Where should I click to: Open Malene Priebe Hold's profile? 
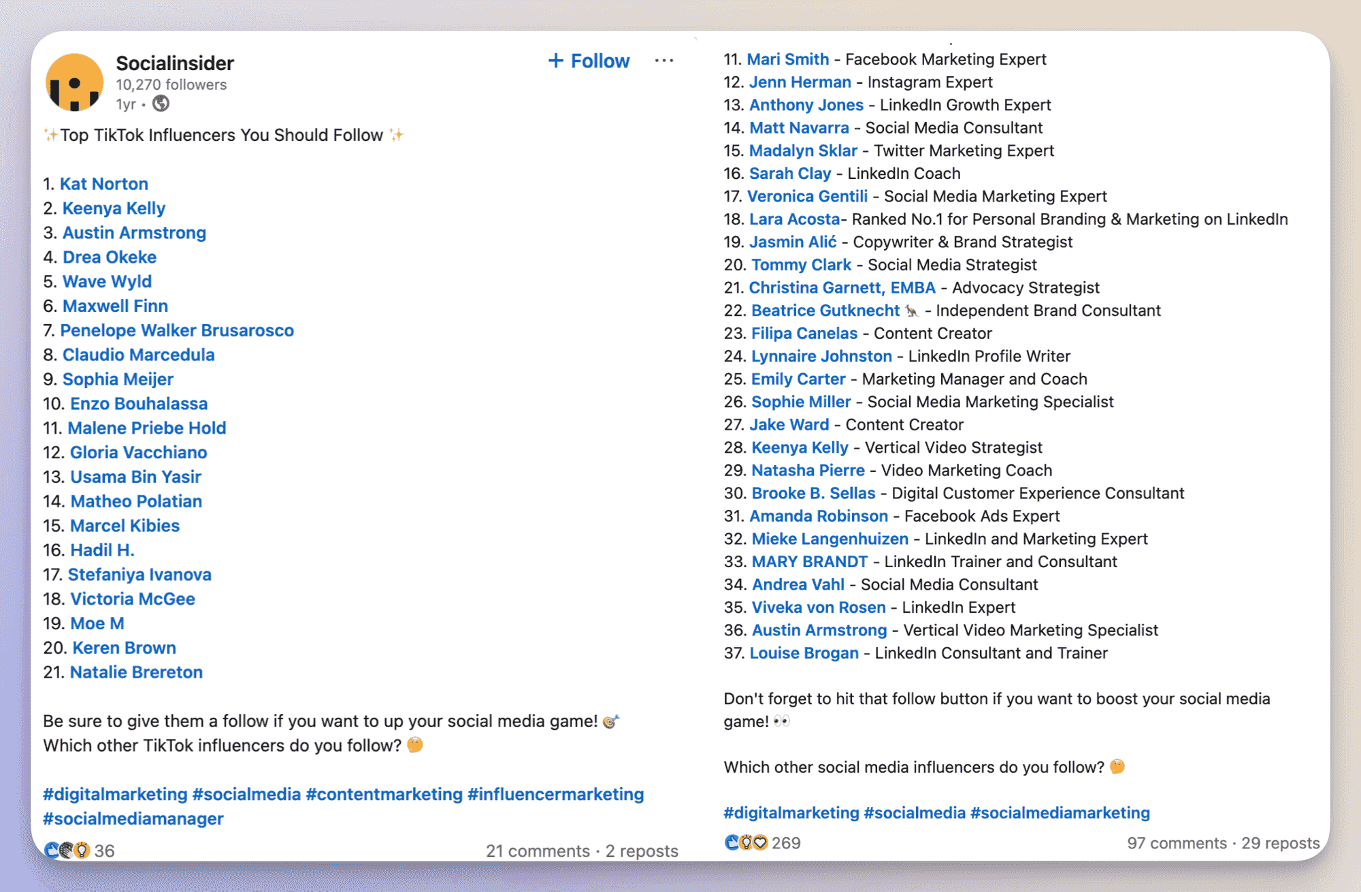click(147, 428)
